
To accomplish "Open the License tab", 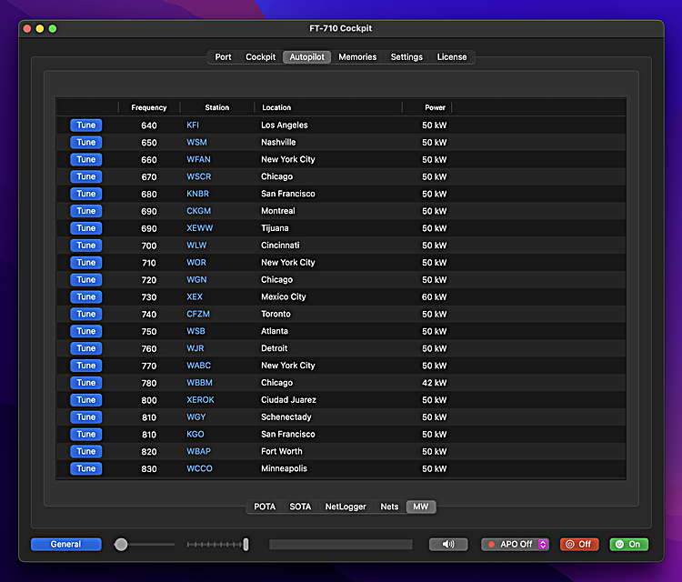I will coord(452,57).
